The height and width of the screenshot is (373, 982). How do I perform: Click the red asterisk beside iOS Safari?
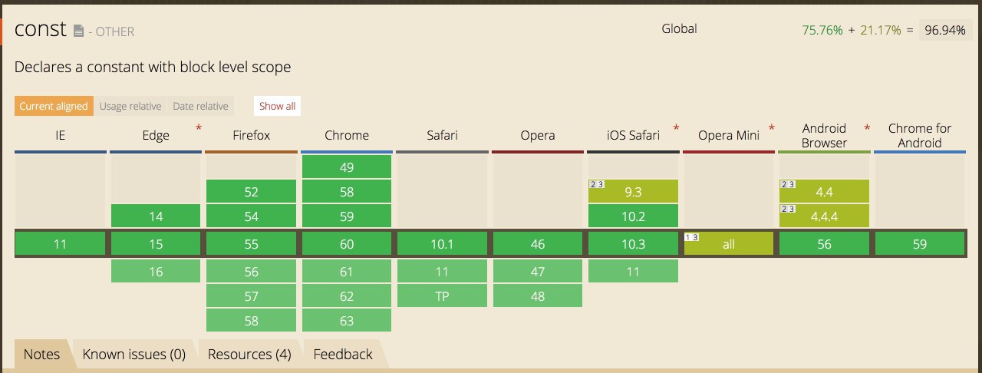(x=677, y=127)
